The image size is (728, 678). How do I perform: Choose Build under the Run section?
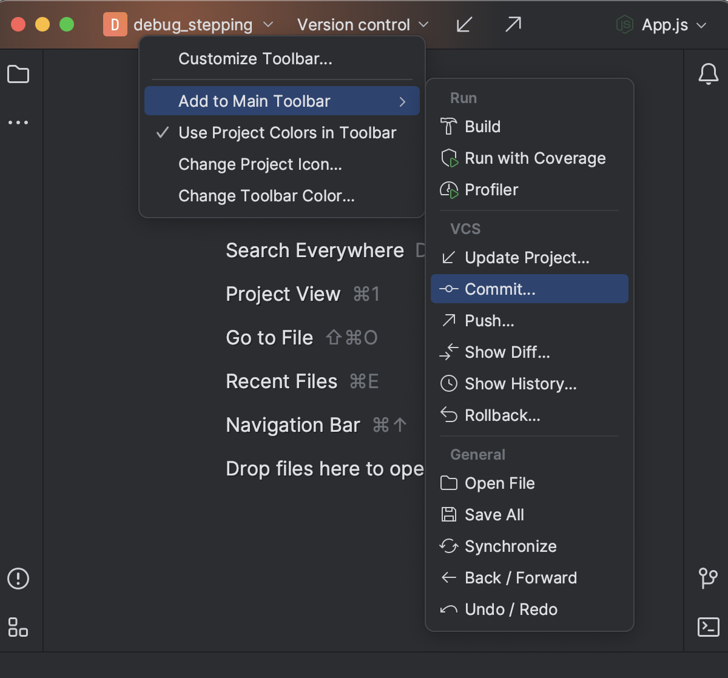[482, 126]
